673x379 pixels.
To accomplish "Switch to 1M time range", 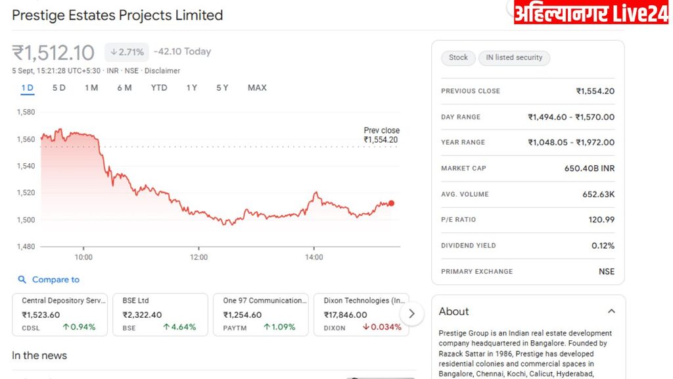I will point(91,88).
